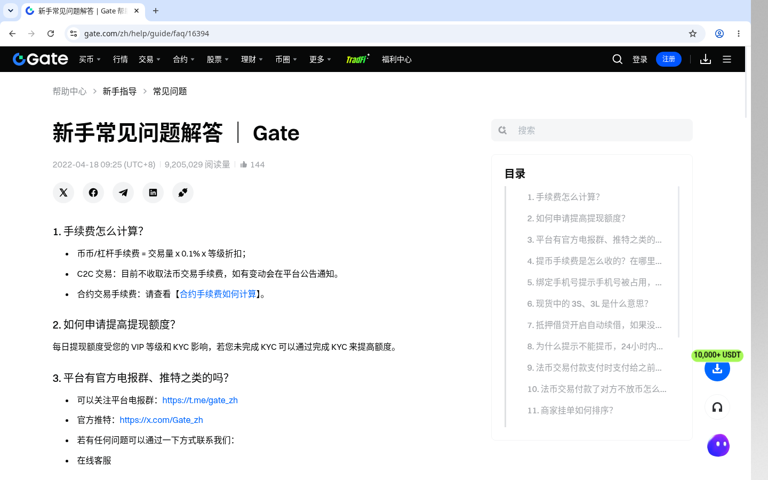Open Telegram link t.me/gate_zh
The image size is (768, 480).
click(200, 400)
